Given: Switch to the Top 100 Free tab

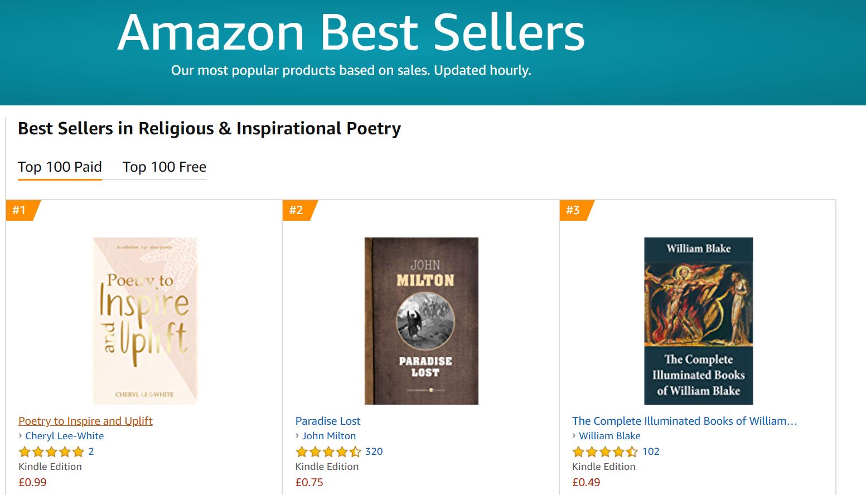Looking at the screenshot, I should tap(164, 167).
